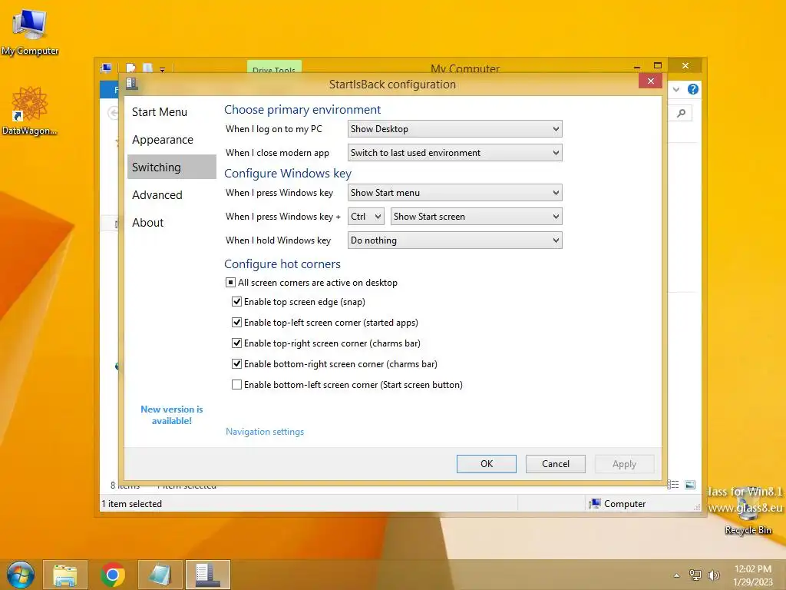The image size is (786, 590).
Task: Uncheck 'Enable bottom-right screen corner'
Action: [236, 363]
